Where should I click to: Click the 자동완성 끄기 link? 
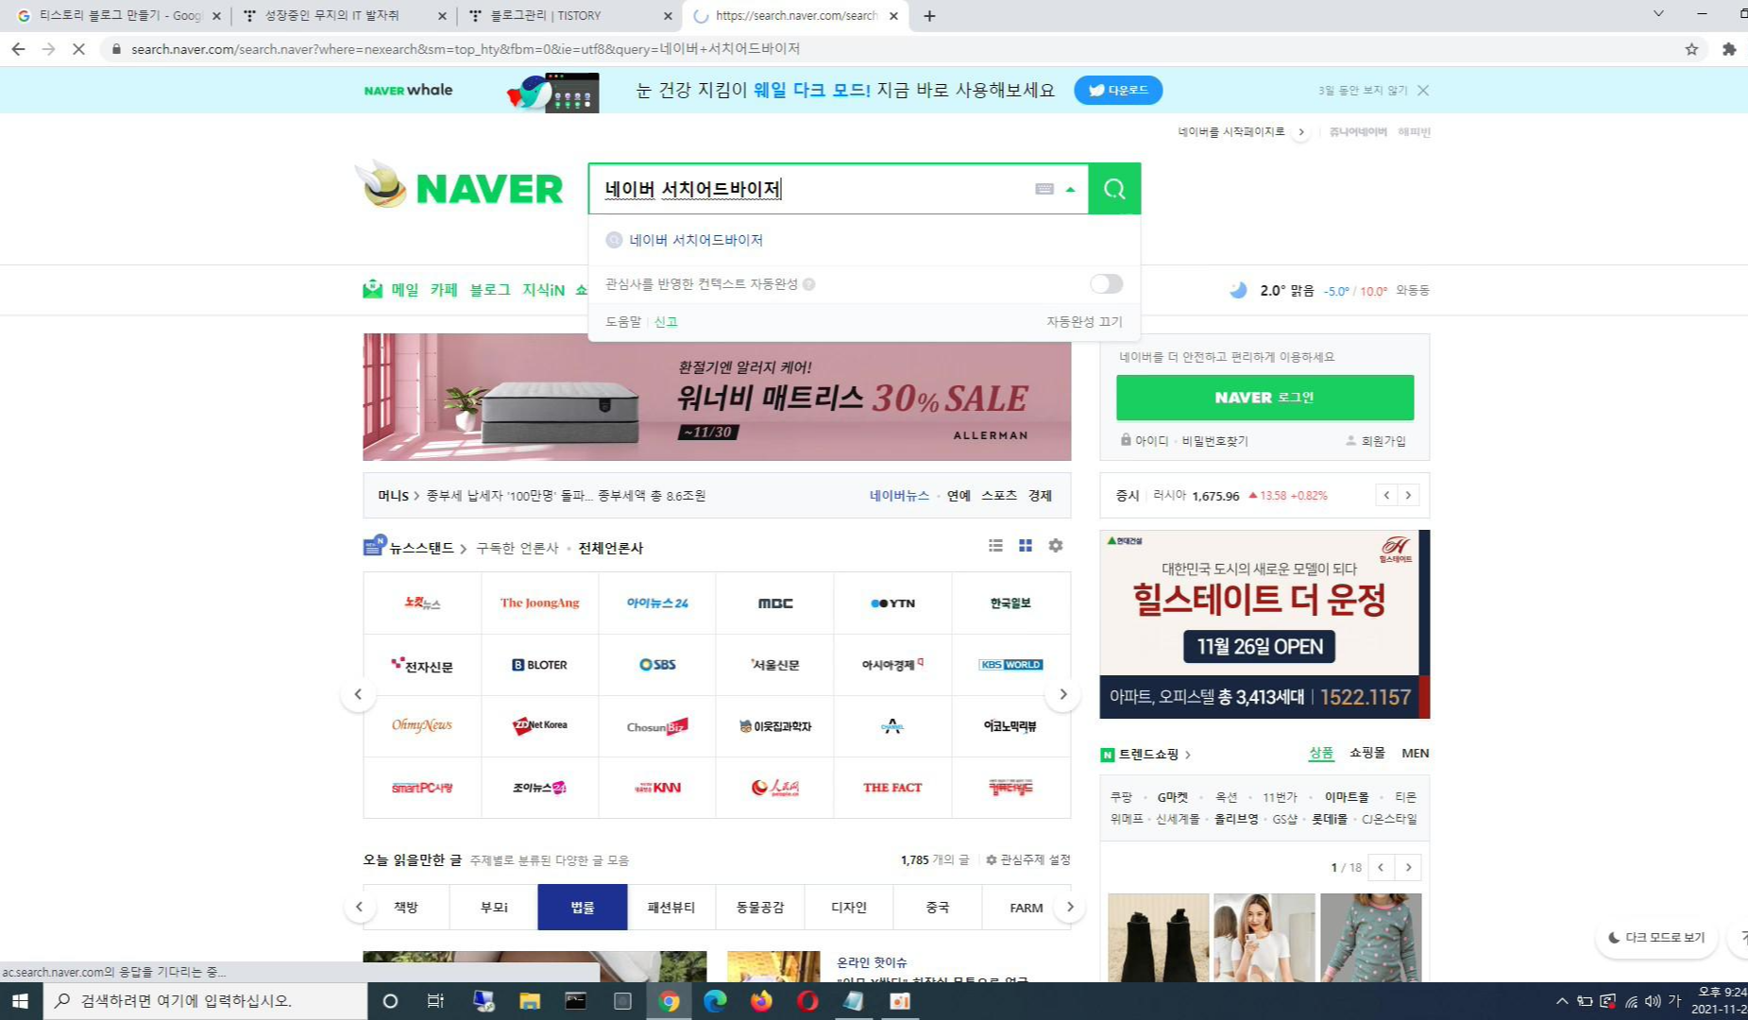1084,322
